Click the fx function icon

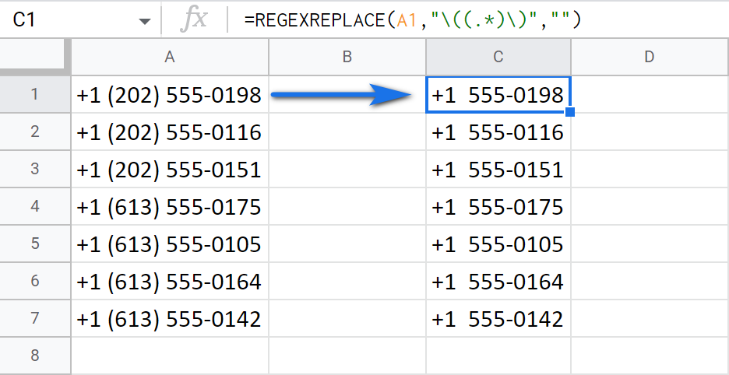(194, 20)
